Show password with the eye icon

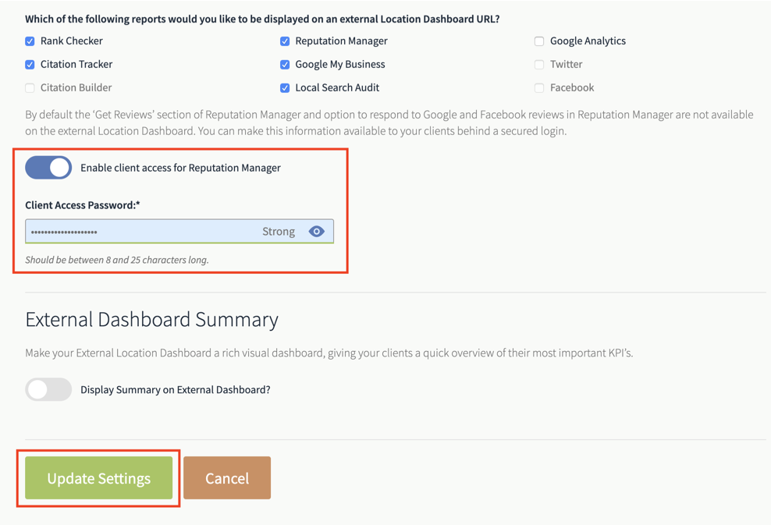tap(316, 232)
